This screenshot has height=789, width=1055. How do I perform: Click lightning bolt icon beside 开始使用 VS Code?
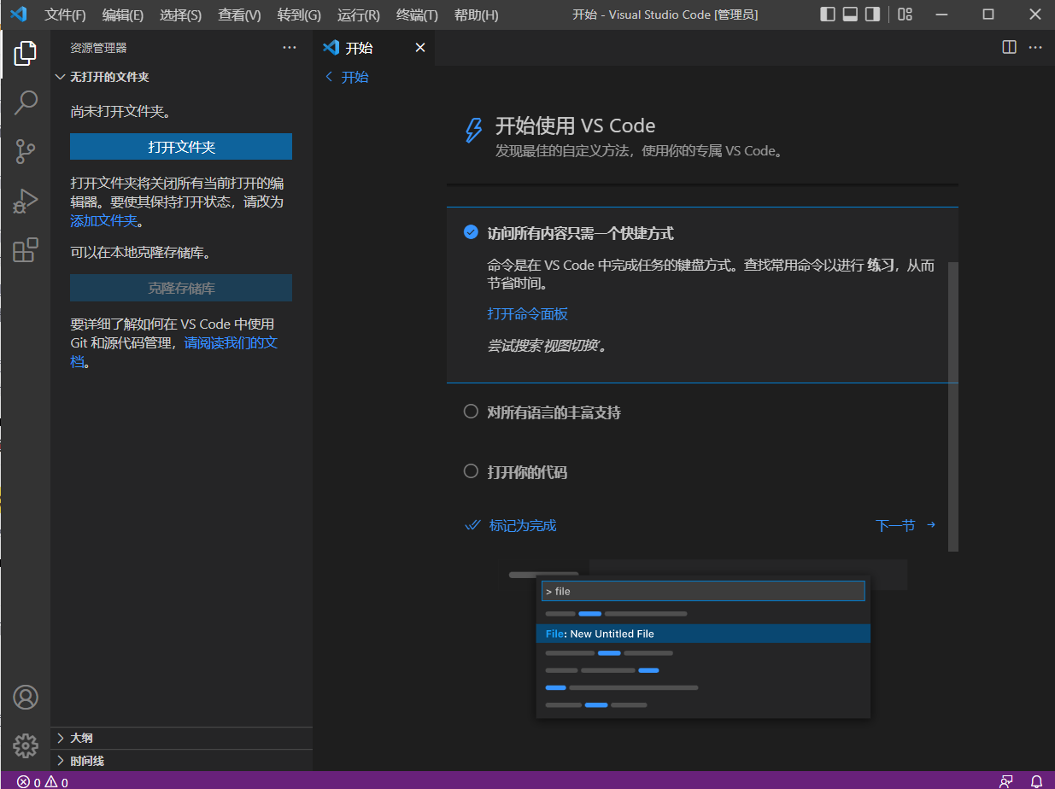pyautogui.click(x=472, y=130)
